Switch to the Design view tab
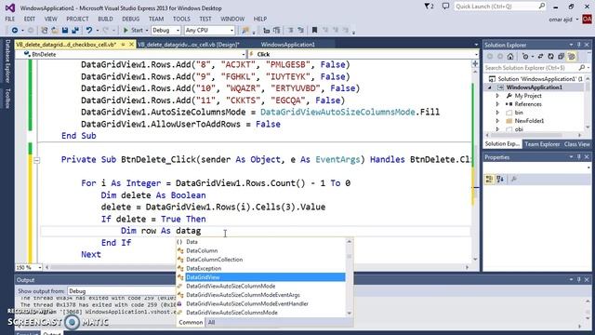595x335 pixels. click(x=188, y=45)
